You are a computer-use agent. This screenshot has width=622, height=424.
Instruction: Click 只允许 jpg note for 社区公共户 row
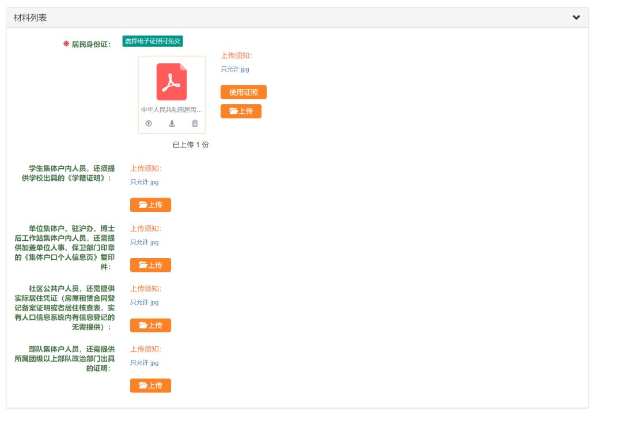pos(144,302)
